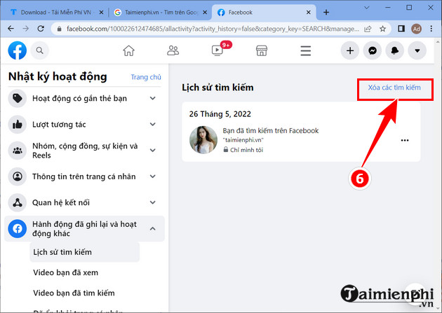Click the 26 Tháng 5, 2022 date heading
The height and width of the screenshot is (313, 442).
coord(220,114)
